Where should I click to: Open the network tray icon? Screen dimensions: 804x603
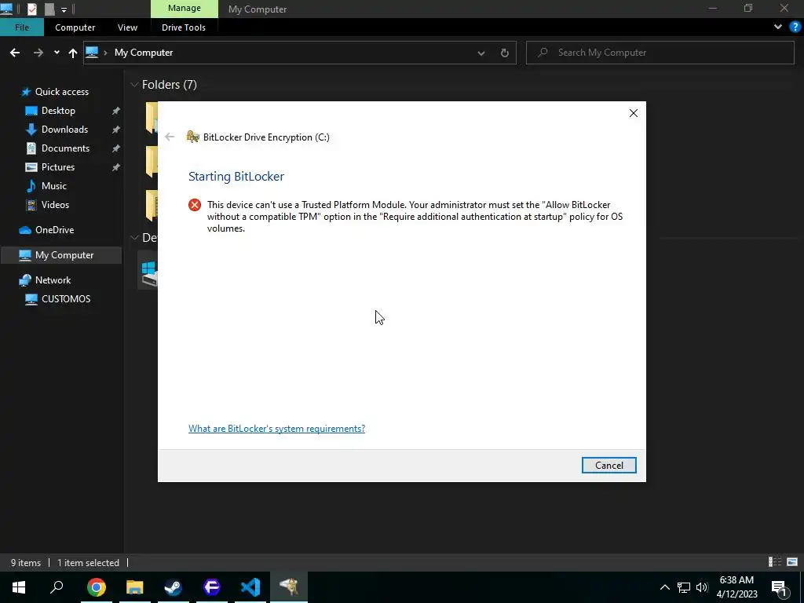(x=684, y=587)
